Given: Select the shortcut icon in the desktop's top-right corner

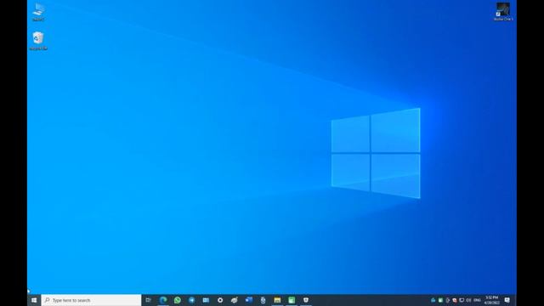Looking at the screenshot, I should (x=503, y=11).
